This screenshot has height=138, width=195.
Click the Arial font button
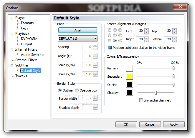coord(77,30)
